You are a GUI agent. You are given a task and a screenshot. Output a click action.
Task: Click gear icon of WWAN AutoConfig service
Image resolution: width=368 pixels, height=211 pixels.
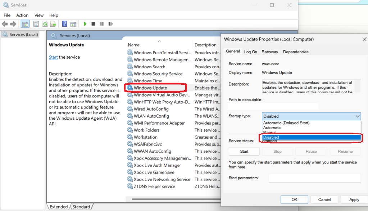130,151
